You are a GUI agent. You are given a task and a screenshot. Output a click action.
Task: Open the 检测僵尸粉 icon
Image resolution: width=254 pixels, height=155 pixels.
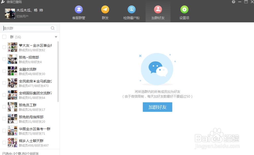132,10
